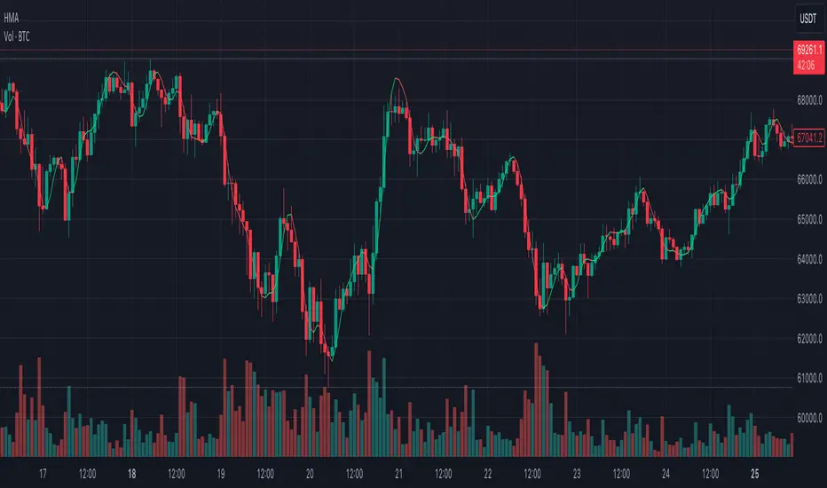The image size is (827, 488).
Task: Click the 62000.0 price axis label
Action: tap(807, 339)
